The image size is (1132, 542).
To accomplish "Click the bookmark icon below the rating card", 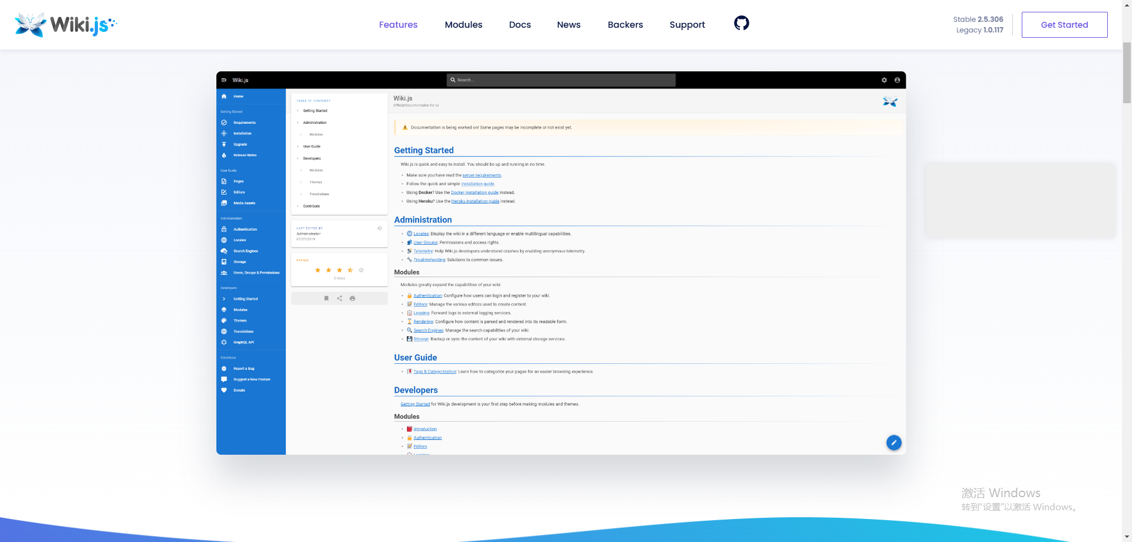I will click(327, 298).
